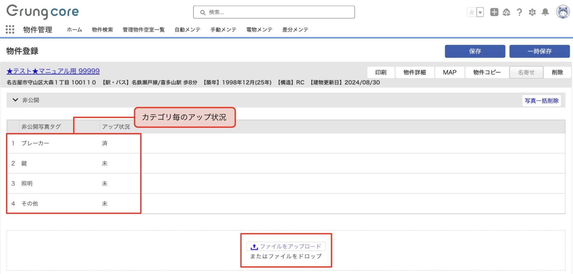Open the user profile avatar
Screen dimensions: 573x274
pyautogui.click(x=563, y=12)
